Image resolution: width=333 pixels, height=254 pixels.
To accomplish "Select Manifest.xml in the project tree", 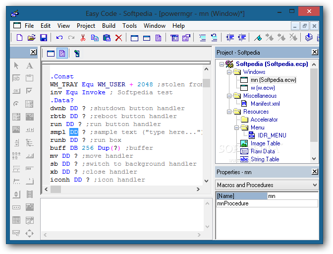I will [x=265, y=104].
